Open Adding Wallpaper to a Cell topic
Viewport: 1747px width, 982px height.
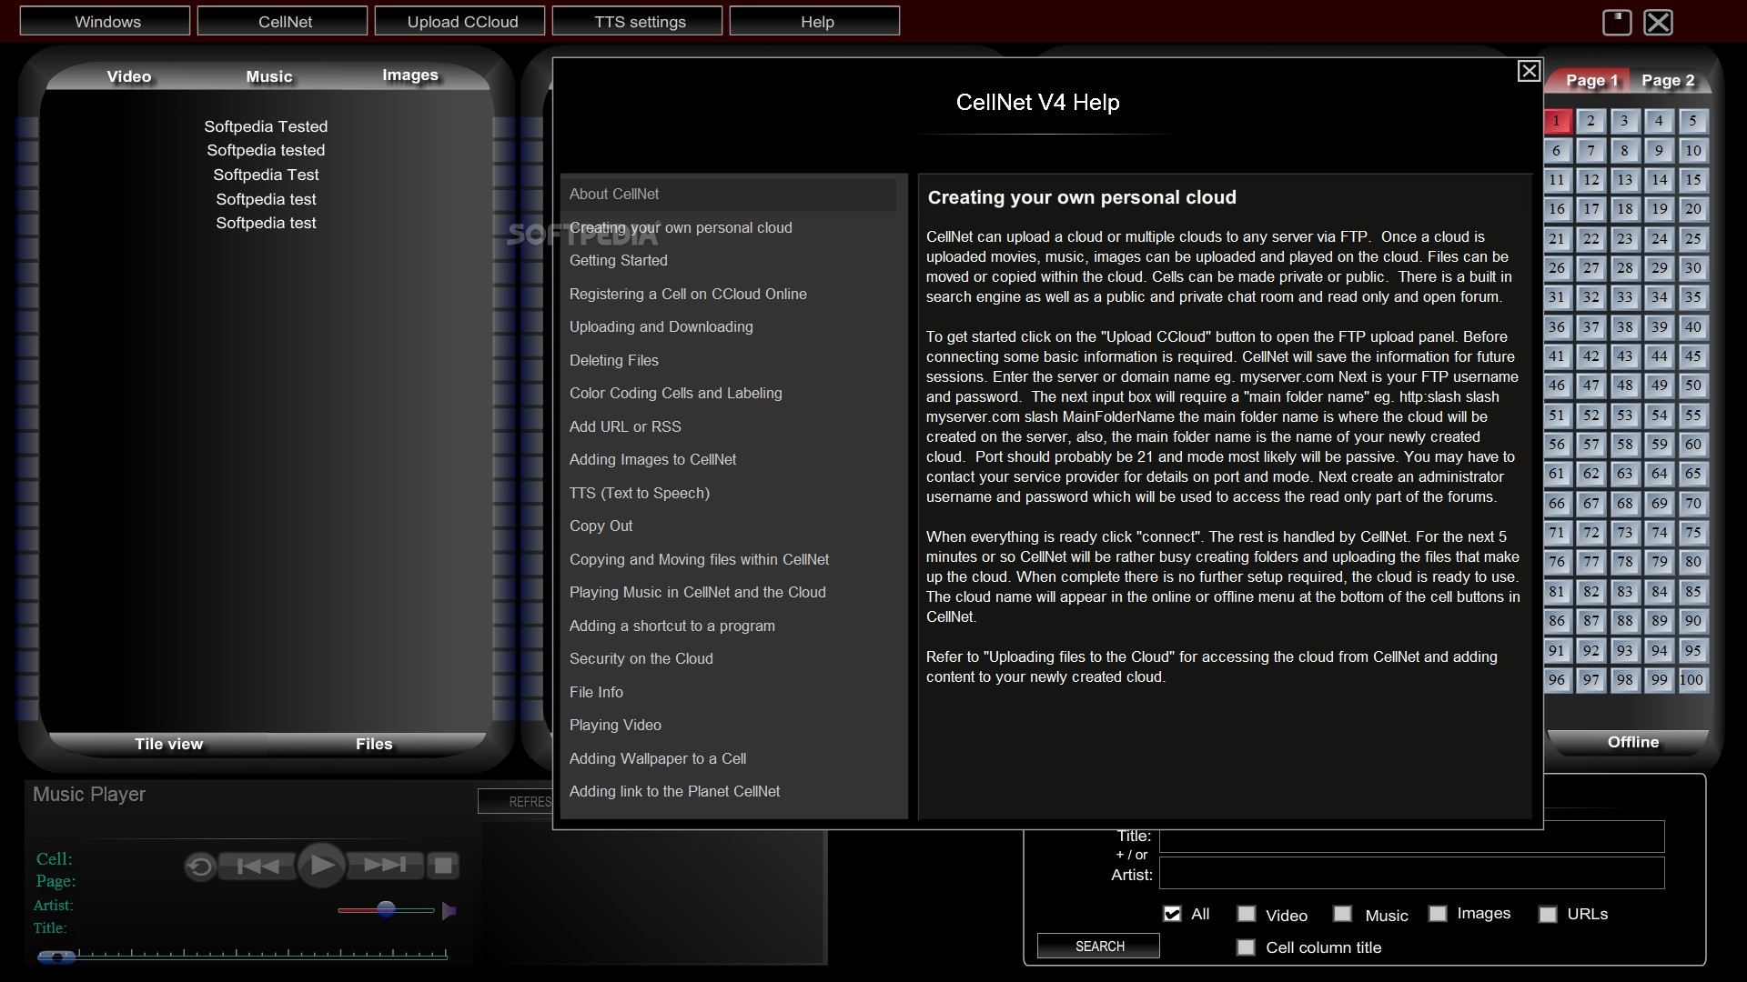pyautogui.click(x=658, y=759)
